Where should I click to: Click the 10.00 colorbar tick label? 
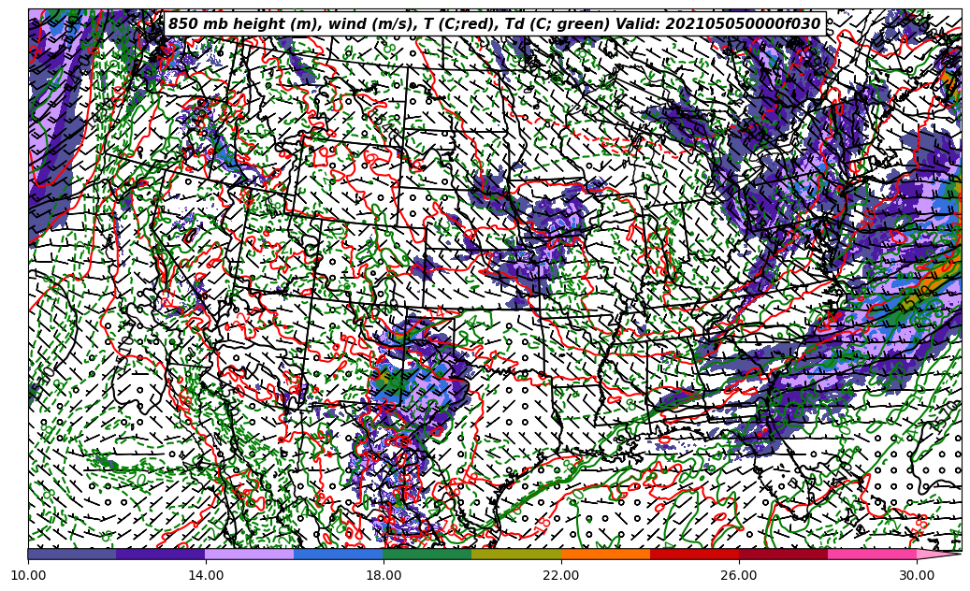[x=28, y=575]
